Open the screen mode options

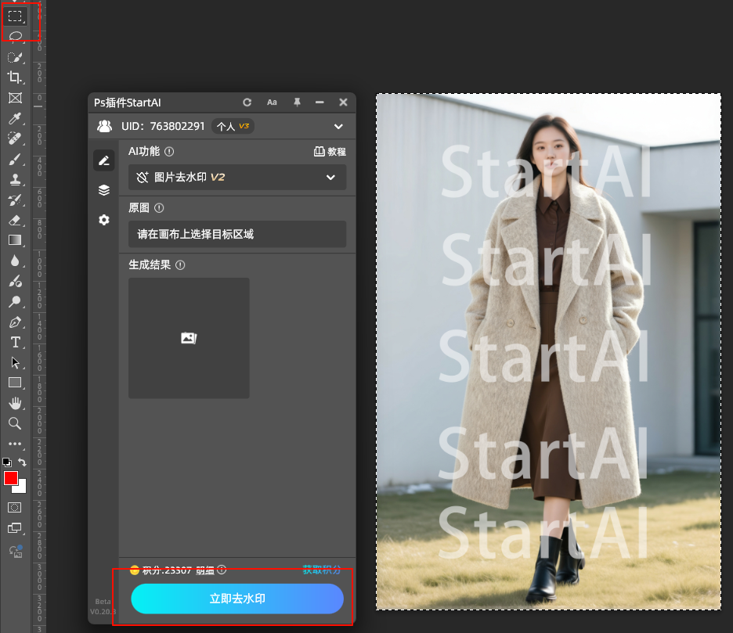coord(15,528)
